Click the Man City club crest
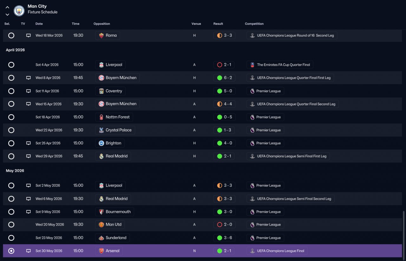Screen dimensions: 406x261 click(19, 11)
